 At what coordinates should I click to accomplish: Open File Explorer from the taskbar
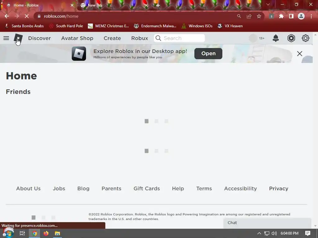[57, 233]
